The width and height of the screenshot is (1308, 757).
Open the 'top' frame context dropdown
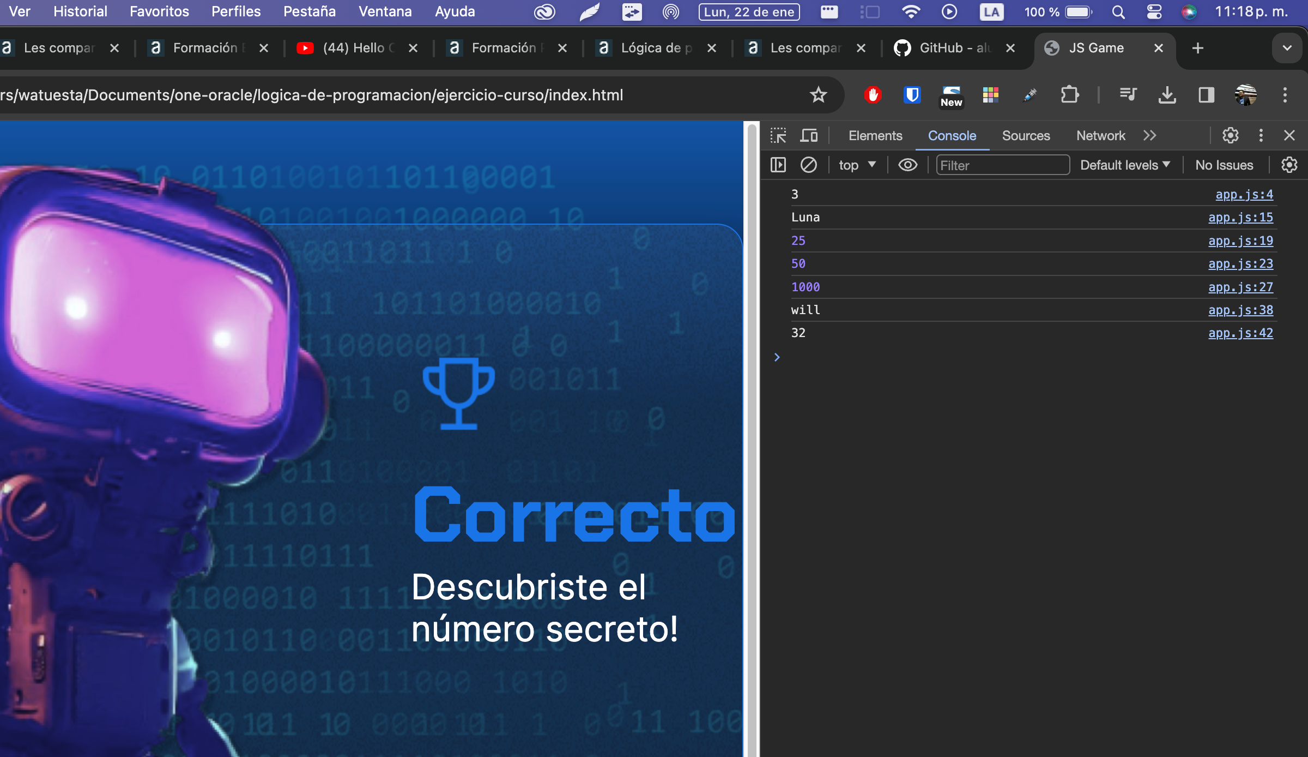coord(856,165)
